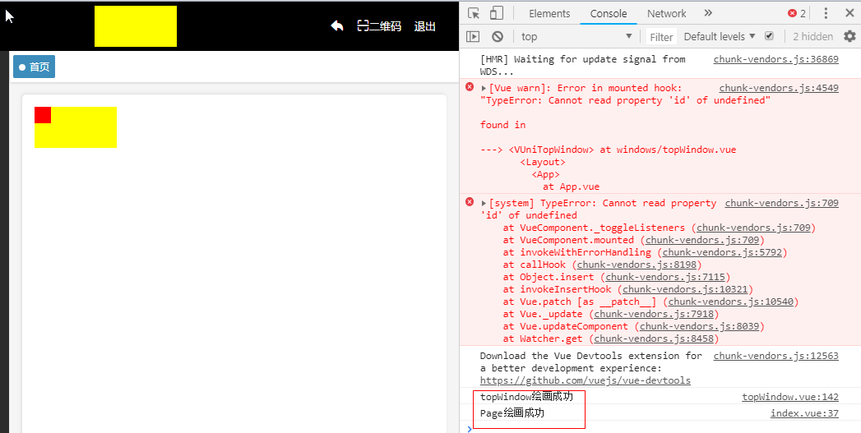Screen dimensions: 861x433
Task: Click the console Filter input field
Action: (661, 37)
